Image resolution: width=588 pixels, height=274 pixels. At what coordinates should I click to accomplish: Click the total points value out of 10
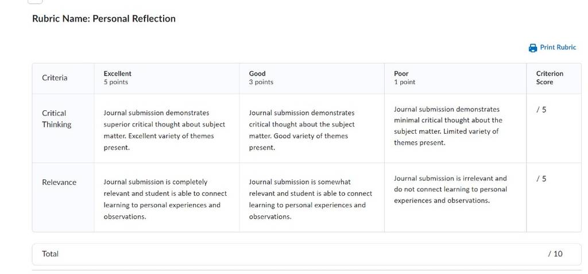point(555,254)
